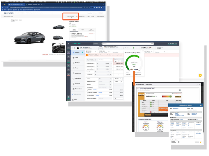Expand the Customer Cash 2 row chevron

tap(111, 66)
